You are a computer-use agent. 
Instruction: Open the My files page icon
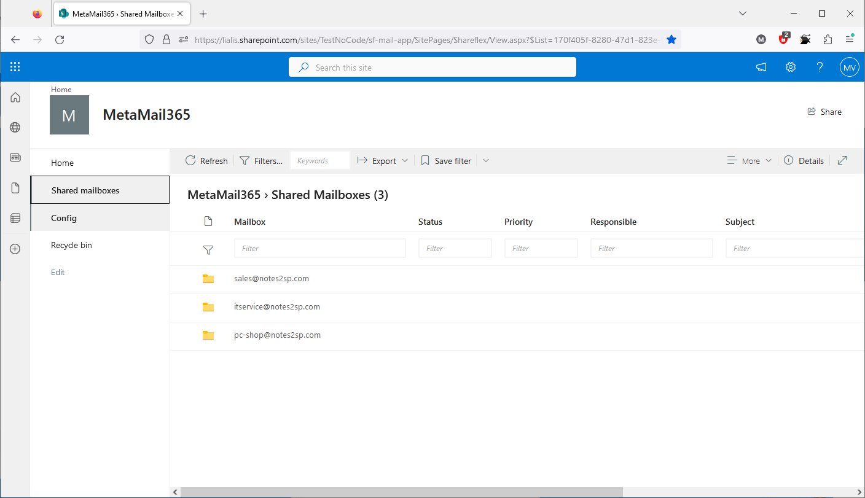point(15,188)
